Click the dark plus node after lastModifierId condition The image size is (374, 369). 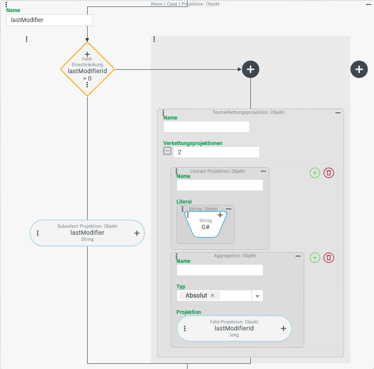pos(250,69)
